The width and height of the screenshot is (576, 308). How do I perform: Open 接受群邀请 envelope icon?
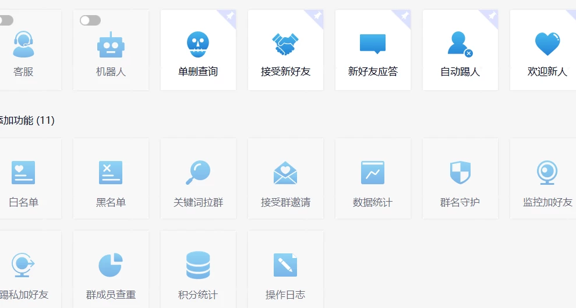(x=285, y=173)
